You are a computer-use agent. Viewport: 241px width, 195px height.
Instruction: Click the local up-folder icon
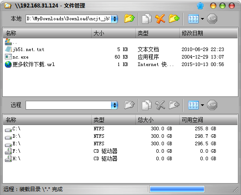(x=130, y=19)
